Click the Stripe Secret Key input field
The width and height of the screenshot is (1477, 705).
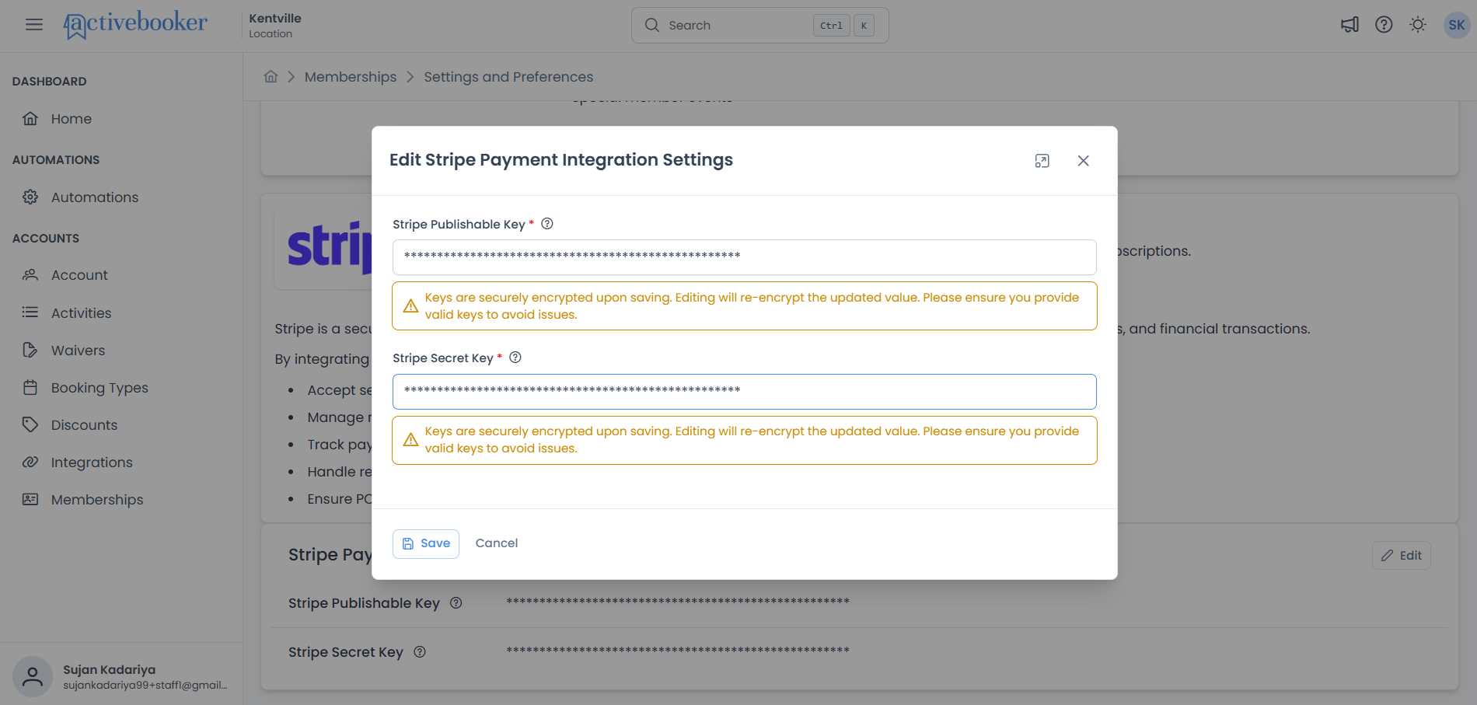744,392
